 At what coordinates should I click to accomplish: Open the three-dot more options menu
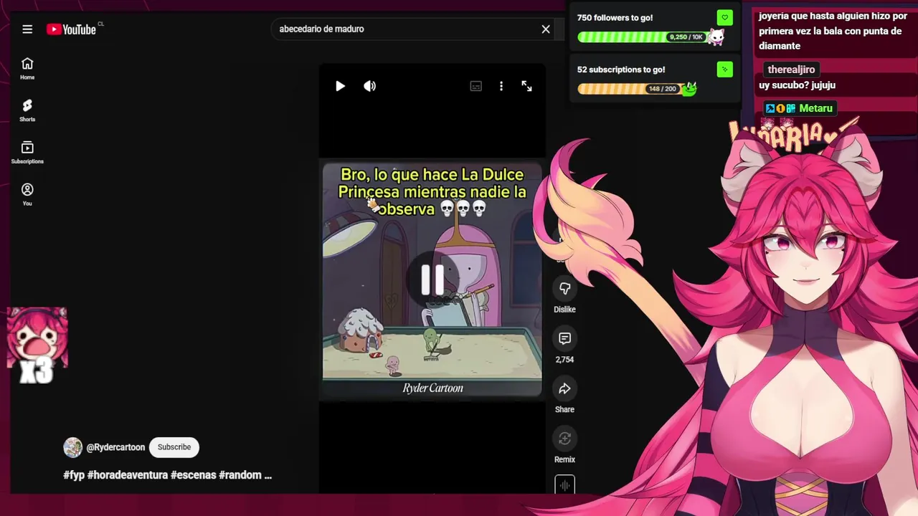click(501, 86)
